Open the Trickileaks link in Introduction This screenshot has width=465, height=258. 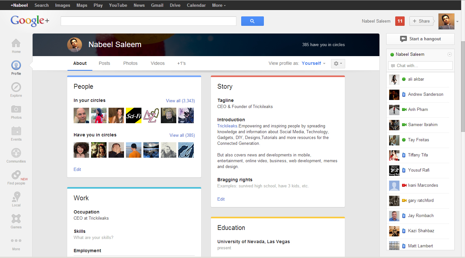tap(228, 126)
